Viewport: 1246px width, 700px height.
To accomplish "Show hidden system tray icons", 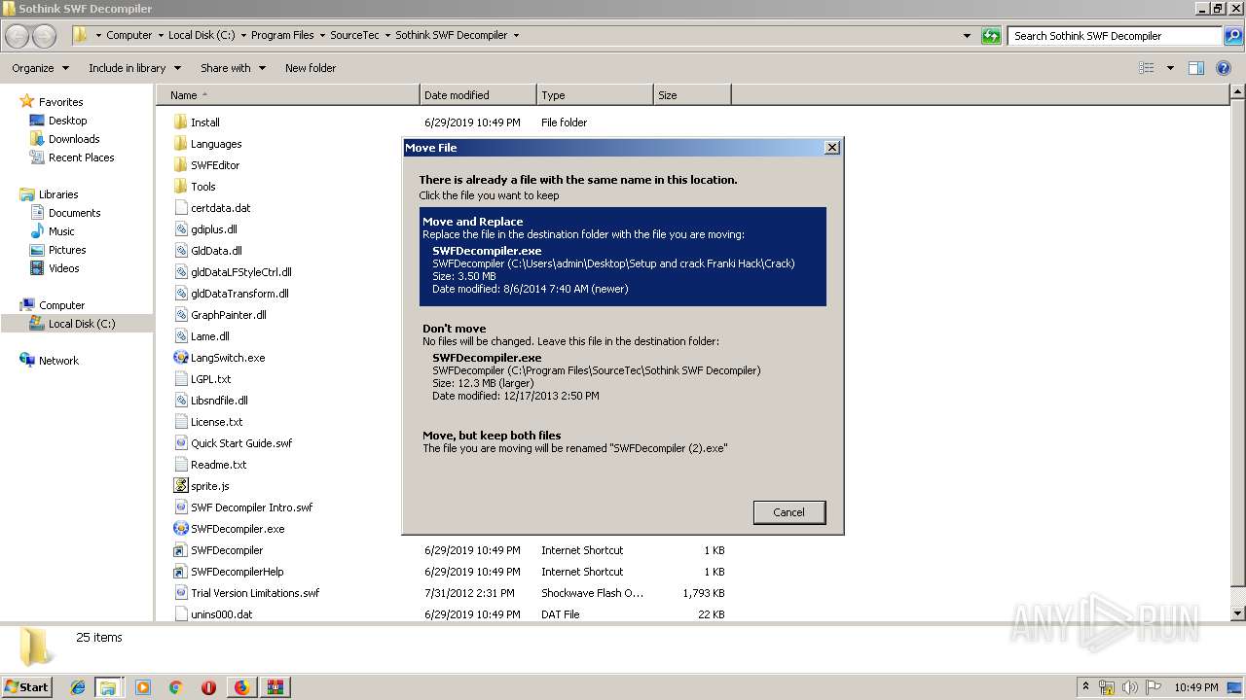I will [x=1086, y=686].
